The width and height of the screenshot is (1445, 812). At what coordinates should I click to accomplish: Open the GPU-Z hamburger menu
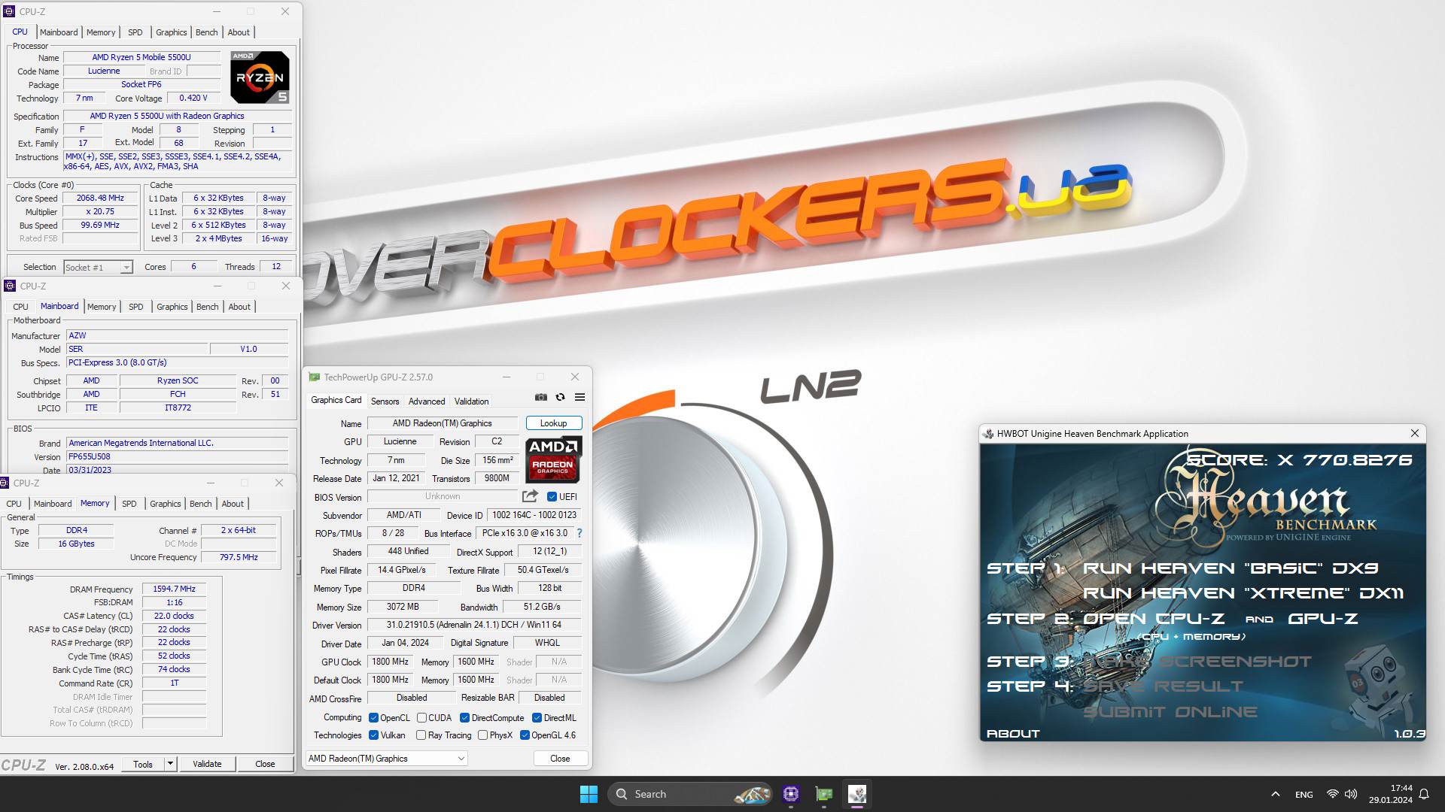click(x=580, y=397)
